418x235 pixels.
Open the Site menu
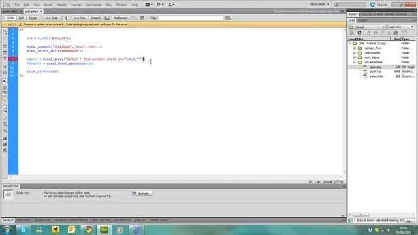tap(108, 5)
